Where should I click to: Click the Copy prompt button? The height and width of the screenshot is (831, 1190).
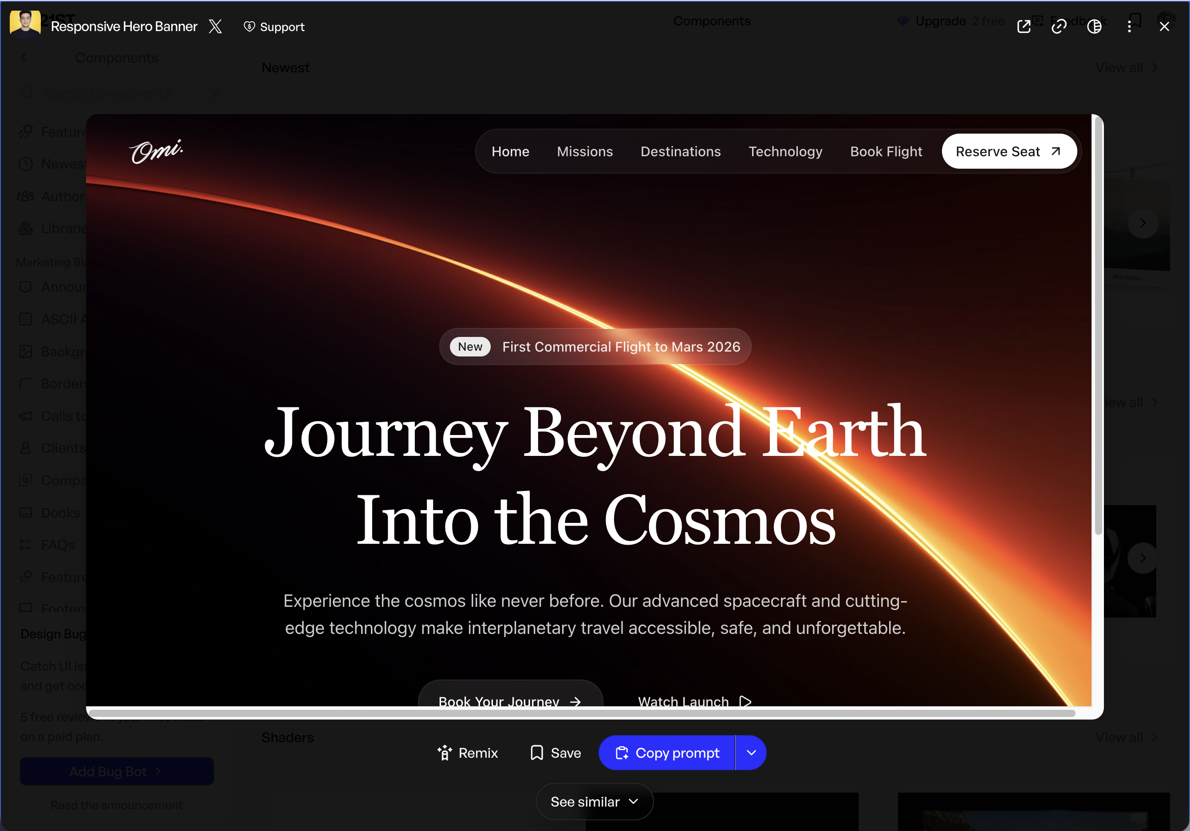(667, 752)
